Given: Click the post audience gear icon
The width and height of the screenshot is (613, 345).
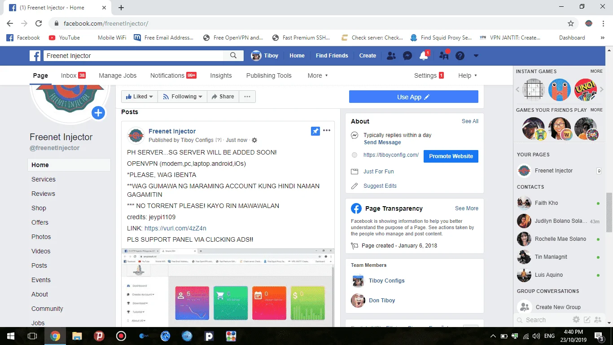Looking at the screenshot, I should (254, 140).
